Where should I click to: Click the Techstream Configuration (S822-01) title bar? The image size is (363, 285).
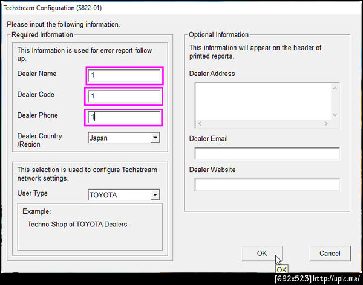pos(181,8)
